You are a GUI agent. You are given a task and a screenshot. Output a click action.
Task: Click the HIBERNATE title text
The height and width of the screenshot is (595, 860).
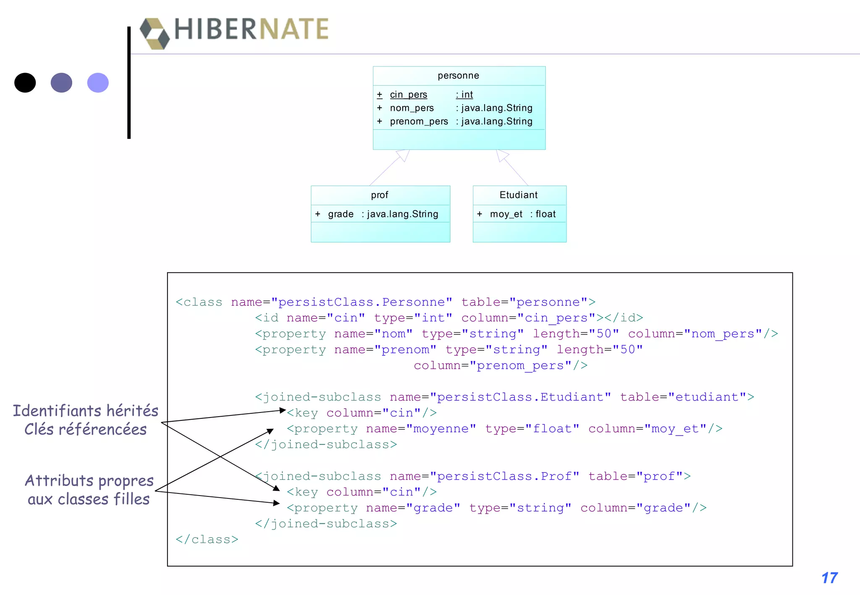point(251,29)
